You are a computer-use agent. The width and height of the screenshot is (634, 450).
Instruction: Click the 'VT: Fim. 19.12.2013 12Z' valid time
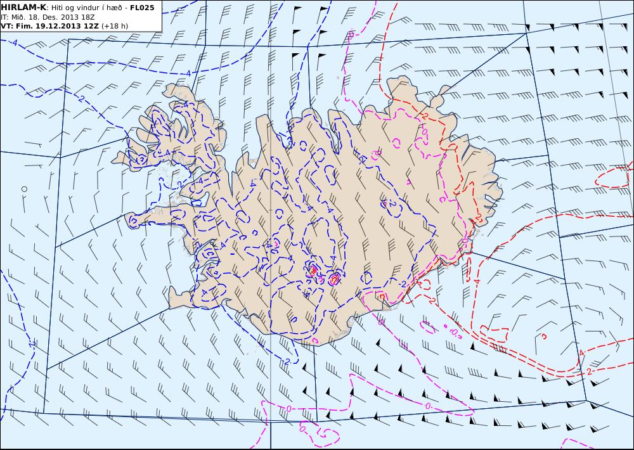49,26
